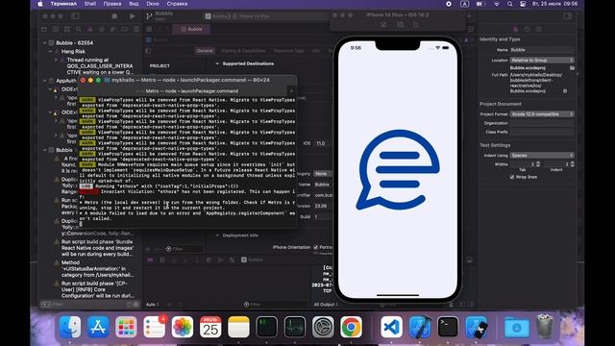
Task: Open Finder from the Dock
Action: pos(70,327)
